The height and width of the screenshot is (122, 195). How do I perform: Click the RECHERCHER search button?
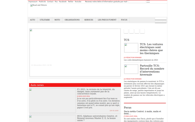click(161, 21)
